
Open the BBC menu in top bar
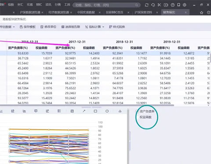click(x=39, y=4)
